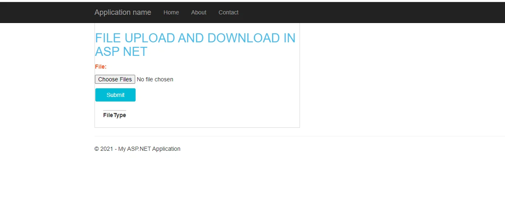The width and height of the screenshot is (505, 205).
Task: Click the Choose Files button
Action: (x=115, y=79)
